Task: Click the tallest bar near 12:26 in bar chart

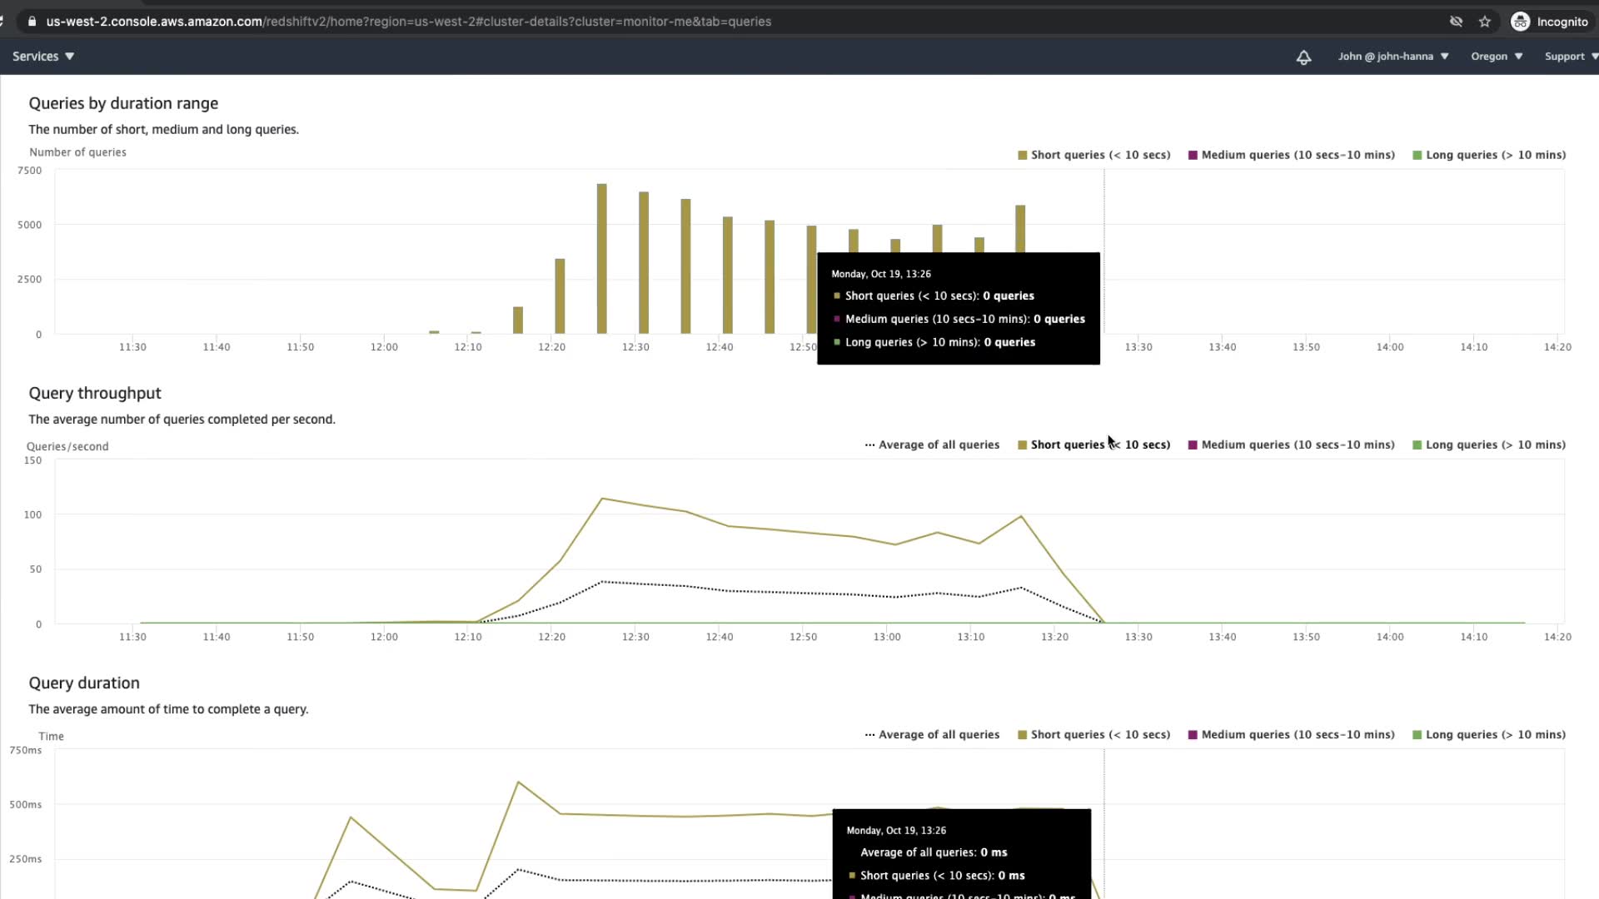Action: pos(601,258)
